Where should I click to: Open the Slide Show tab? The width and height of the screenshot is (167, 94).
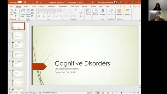click(x=75, y=6)
